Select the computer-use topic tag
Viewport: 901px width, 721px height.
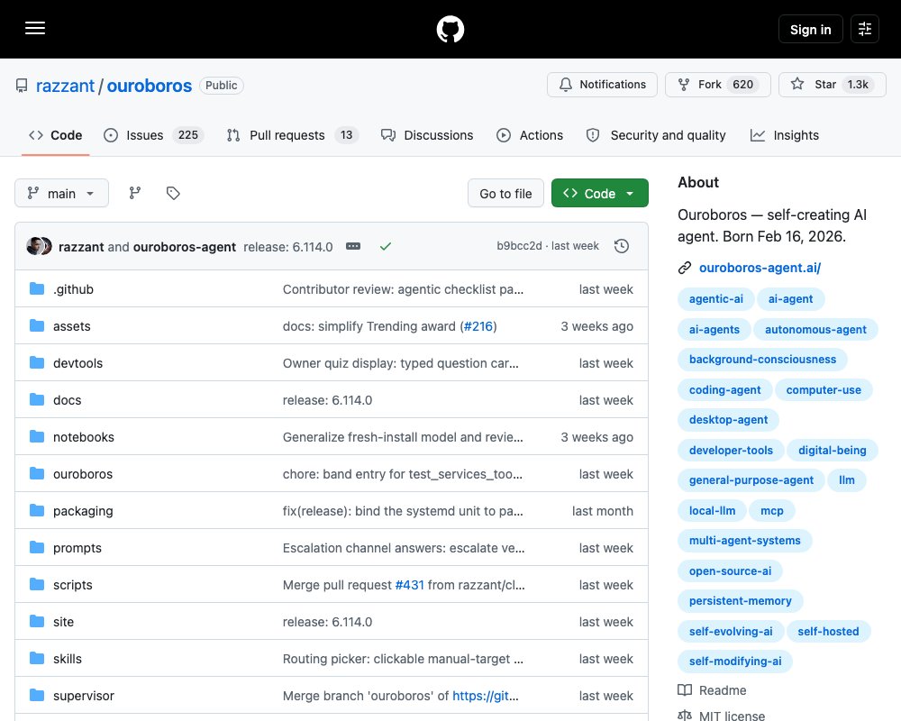click(x=824, y=390)
